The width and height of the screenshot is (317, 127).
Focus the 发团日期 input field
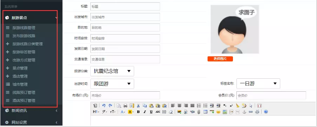tap(125, 49)
